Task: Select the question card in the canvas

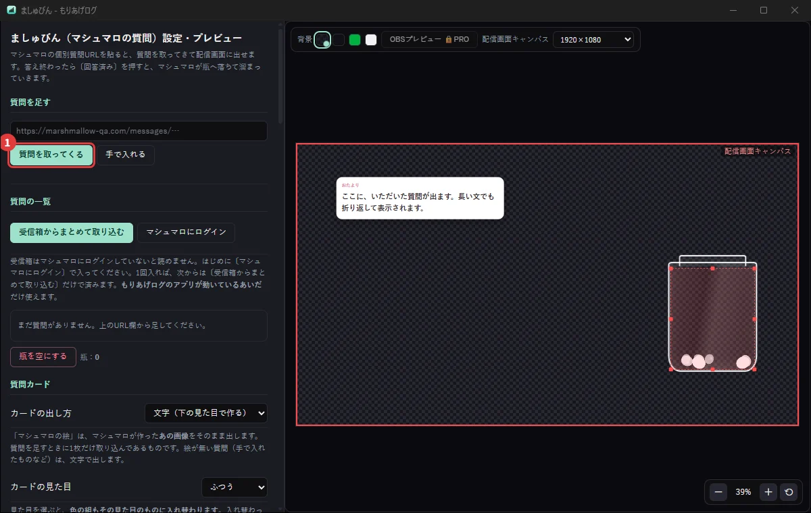Action: pos(420,198)
